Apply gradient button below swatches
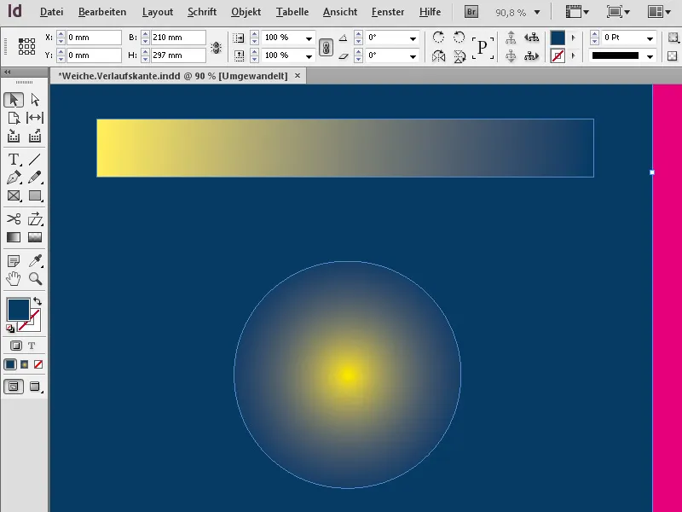Image resolution: width=682 pixels, height=512 pixels. point(25,364)
